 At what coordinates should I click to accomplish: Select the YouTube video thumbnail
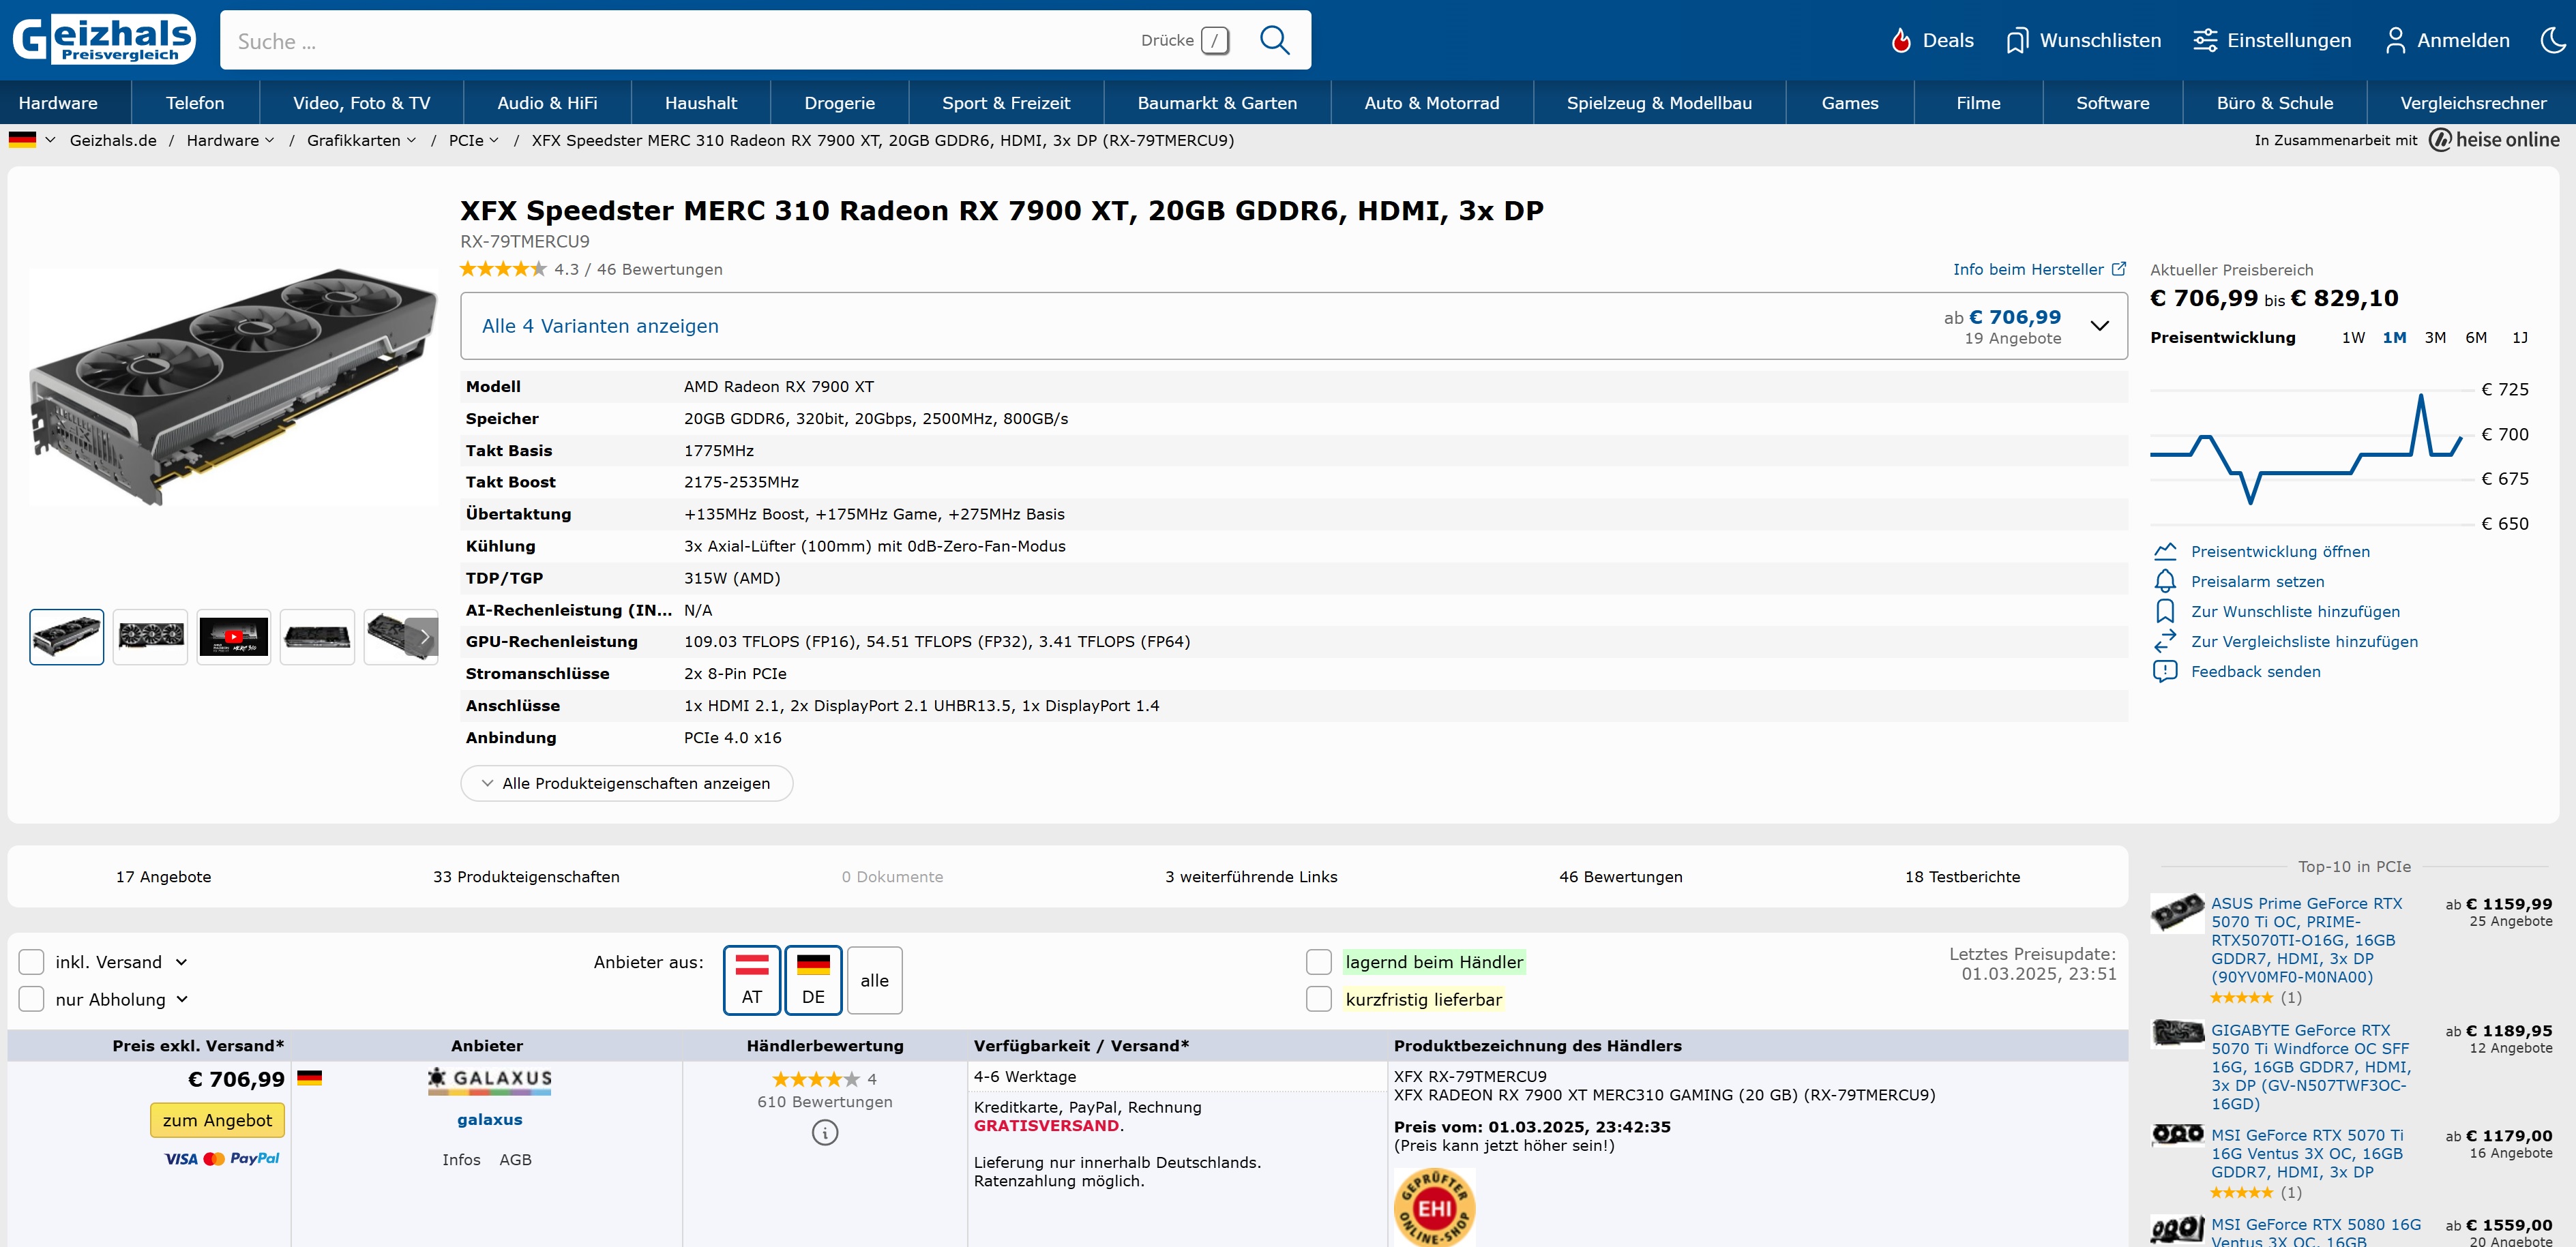tap(233, 636)
